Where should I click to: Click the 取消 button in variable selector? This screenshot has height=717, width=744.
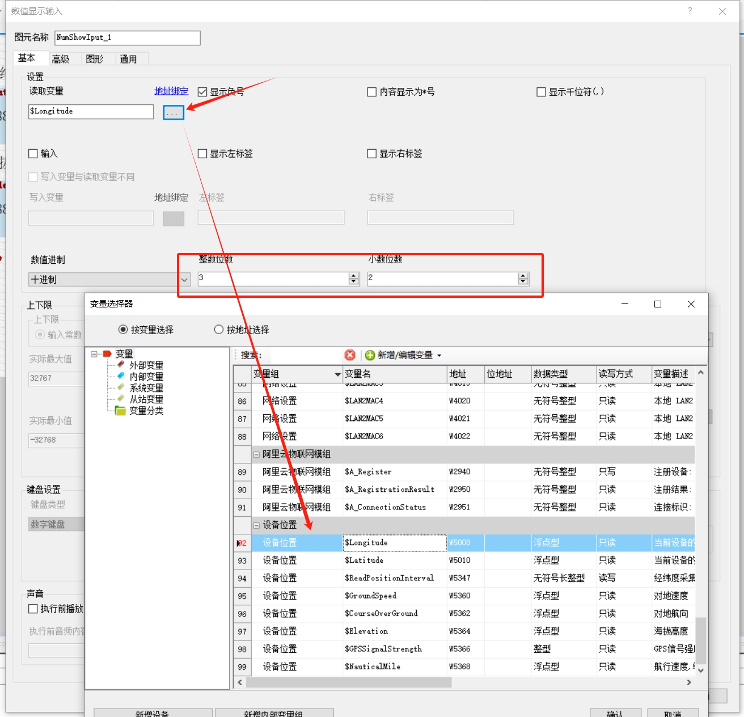coord(673,713)
